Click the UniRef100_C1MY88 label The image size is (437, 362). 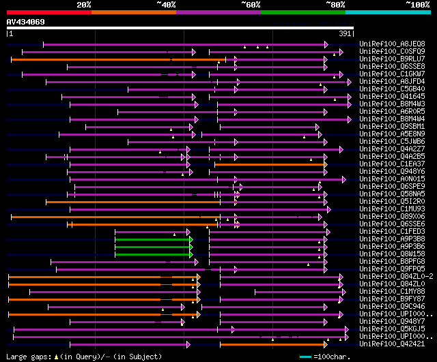coord(392,292)
